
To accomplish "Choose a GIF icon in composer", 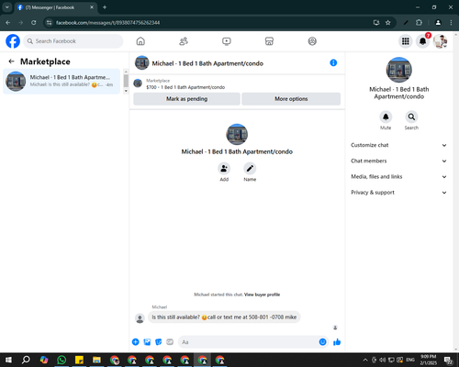I will (170, 342).
